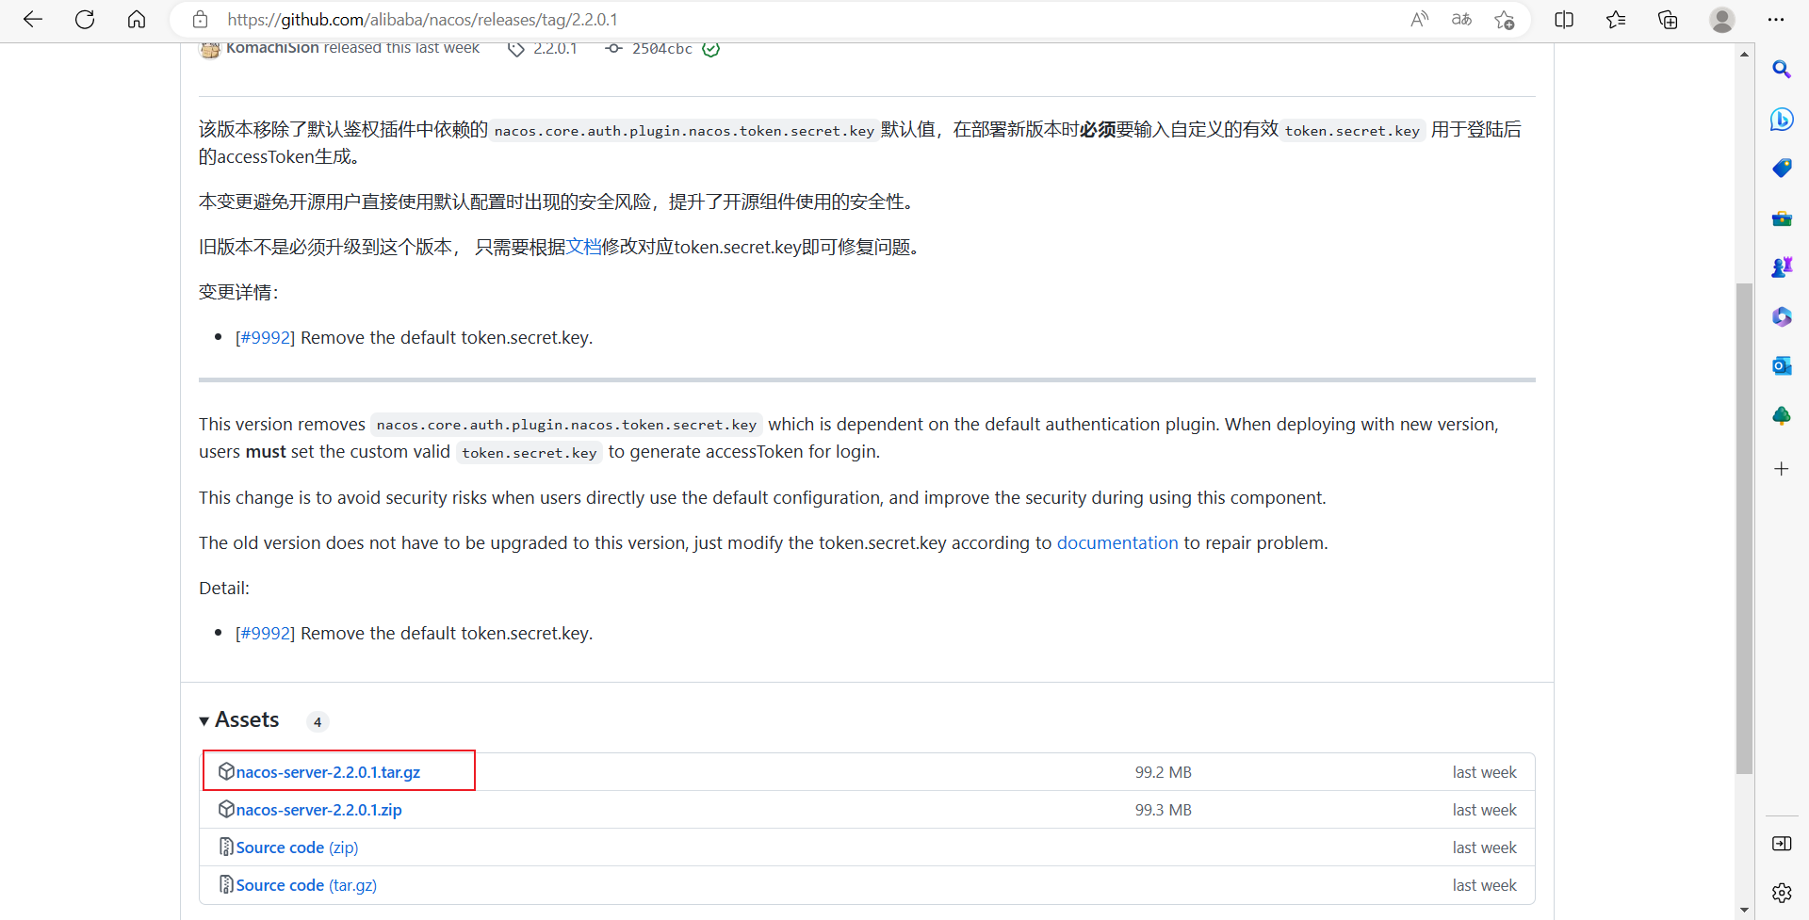Click the scrollbar up arrow
Image resolution: width=1809 pixels, height=920 pixels.
click(1744, 54)
